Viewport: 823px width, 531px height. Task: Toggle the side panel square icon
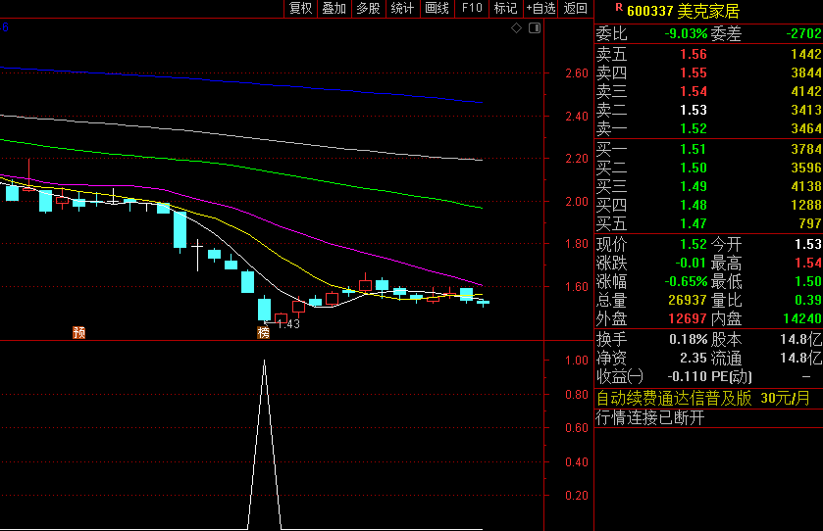(534, 28)
